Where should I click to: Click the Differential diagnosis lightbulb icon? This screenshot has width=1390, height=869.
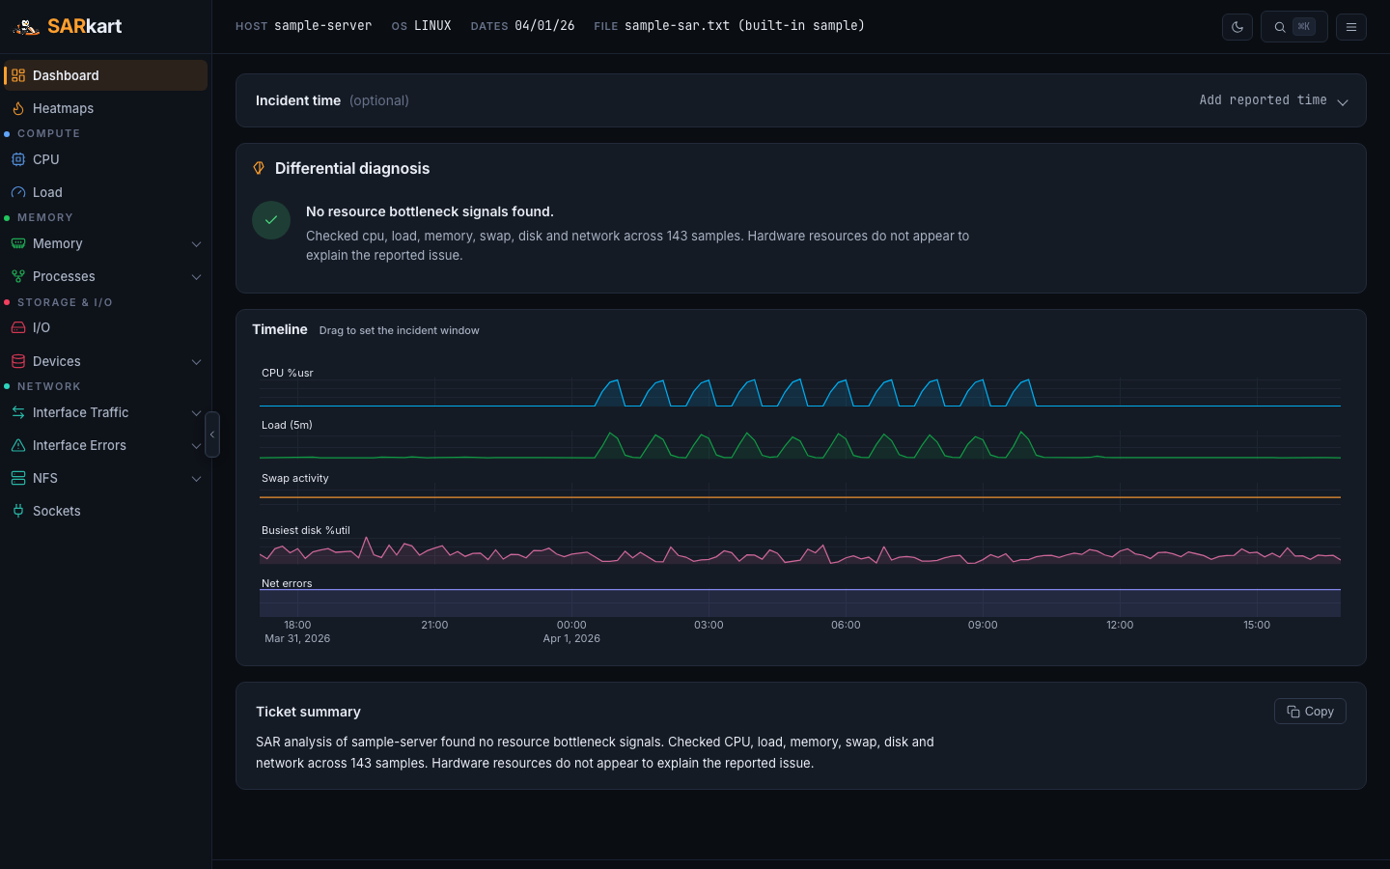259,168
